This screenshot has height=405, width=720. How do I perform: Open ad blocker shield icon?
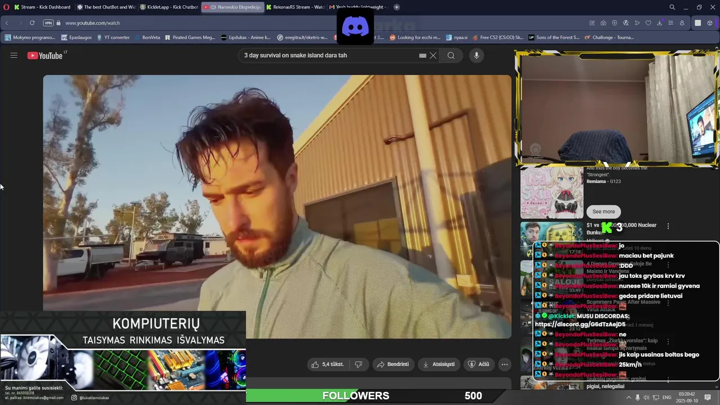pos(614,23)
